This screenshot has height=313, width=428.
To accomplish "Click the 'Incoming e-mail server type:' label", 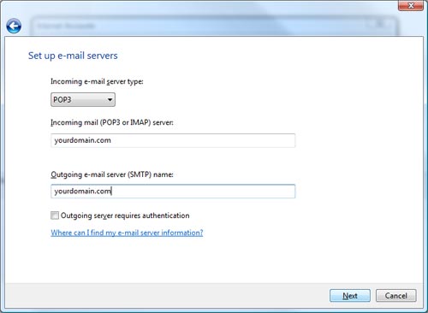I will 97,82.
